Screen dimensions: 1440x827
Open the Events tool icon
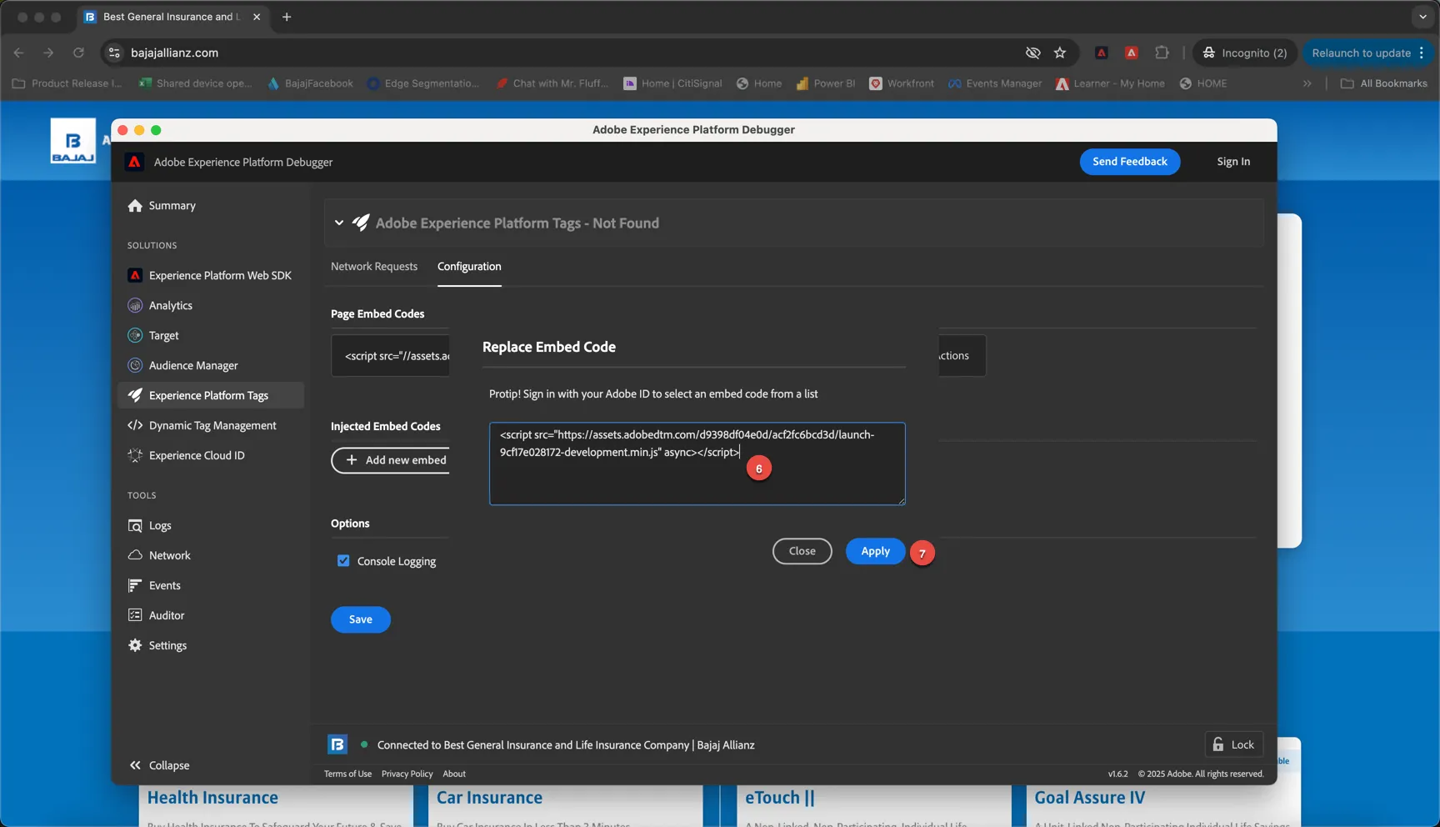[x=135, y=586]
